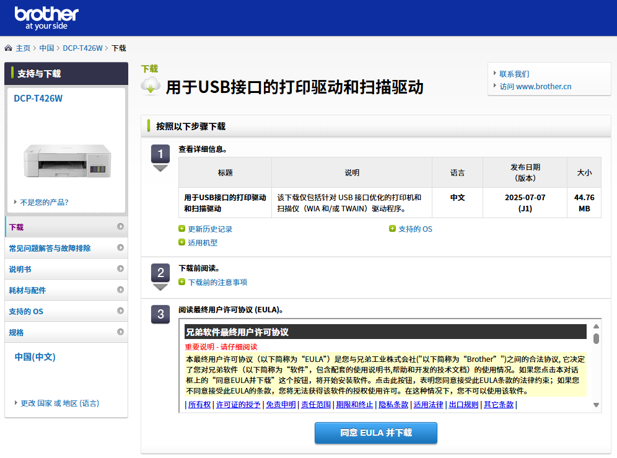
Task: Jump to 所有权 section of EULA
Action: click(x=199, y=405)
